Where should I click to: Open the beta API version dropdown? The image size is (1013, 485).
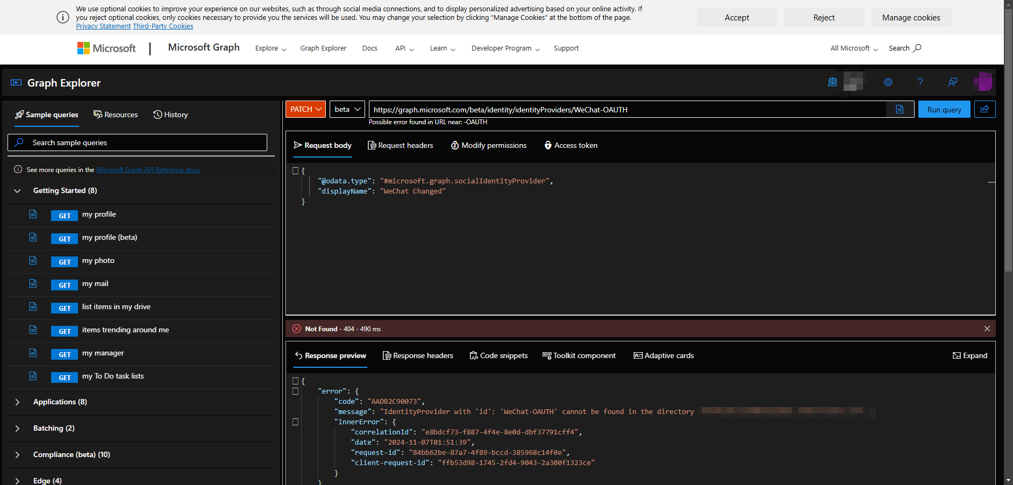tap(347, 109)
